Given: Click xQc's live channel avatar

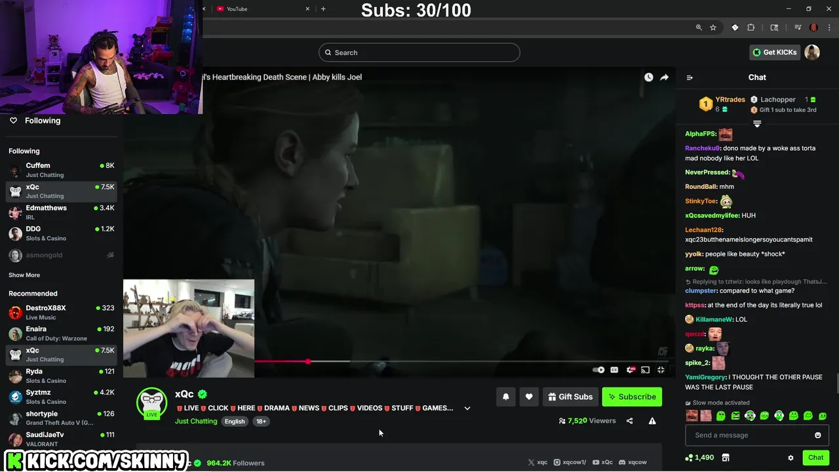Looking at the screenshot, I should click(151, 403).
